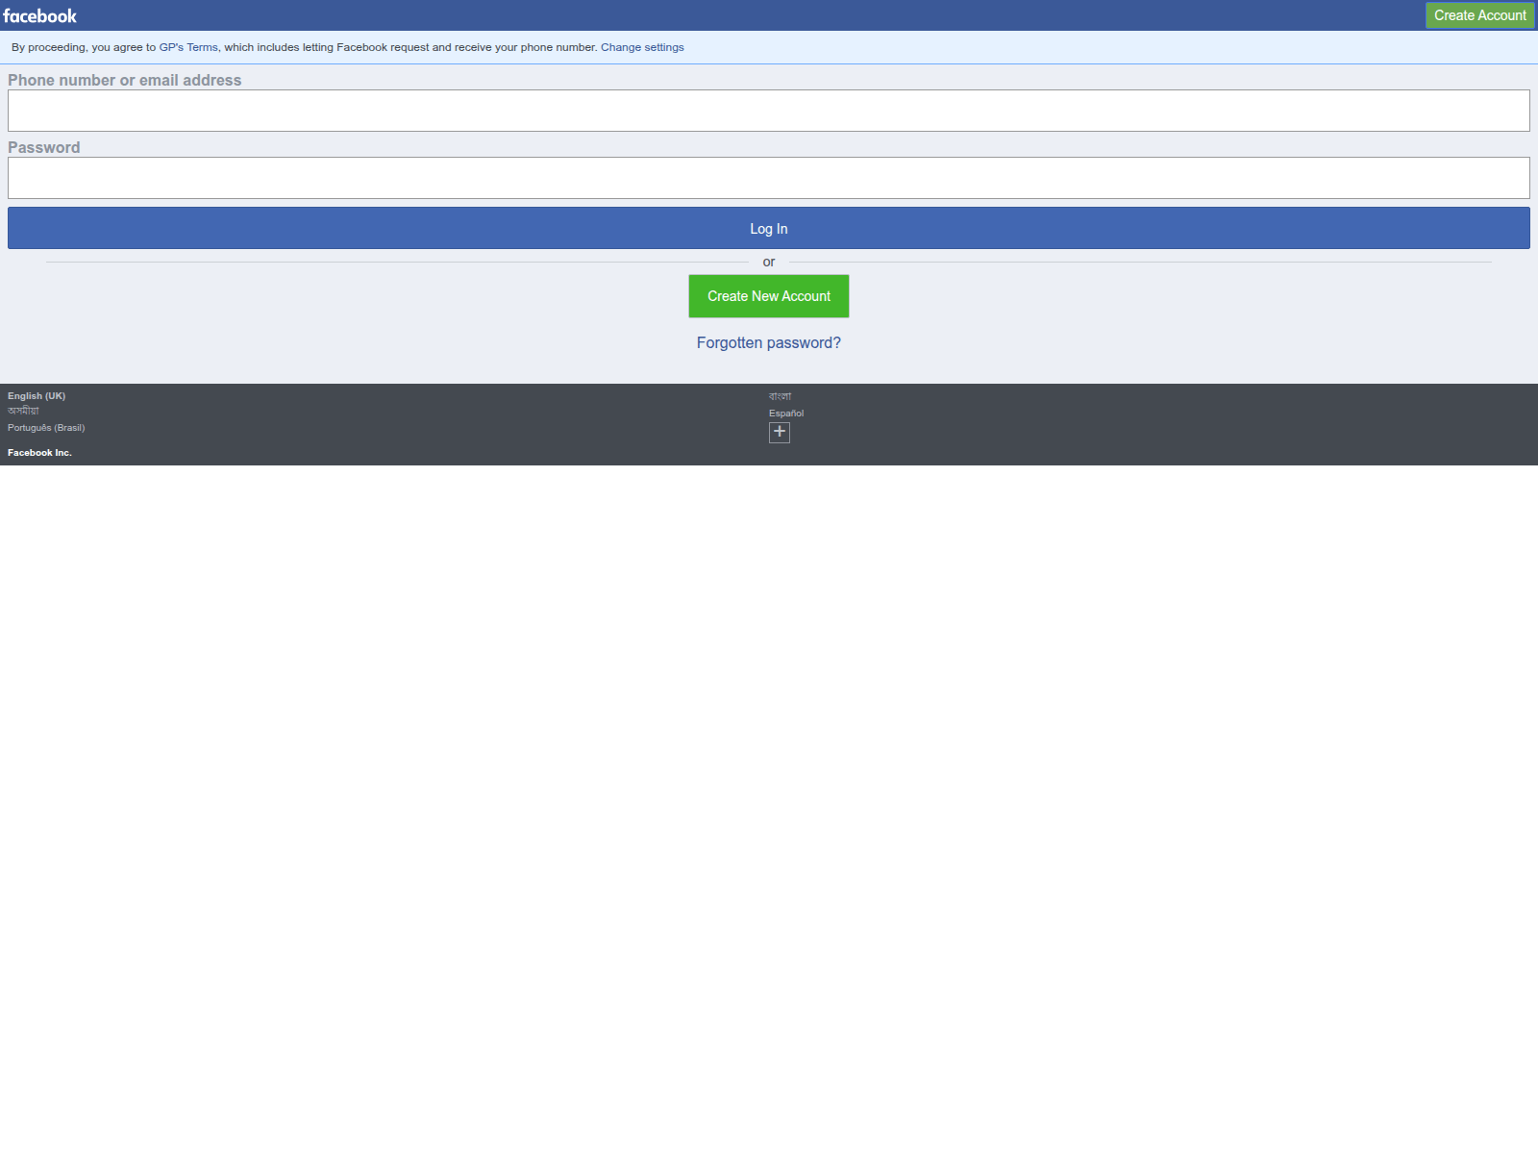Focus the phone number or email field
The image size is (1538, 1154).
click(x=769, y=111)
